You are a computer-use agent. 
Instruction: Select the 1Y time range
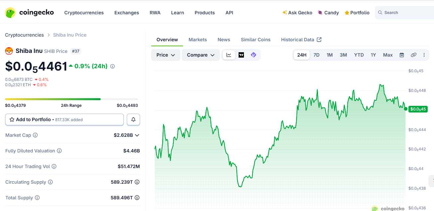pos(374,55)
